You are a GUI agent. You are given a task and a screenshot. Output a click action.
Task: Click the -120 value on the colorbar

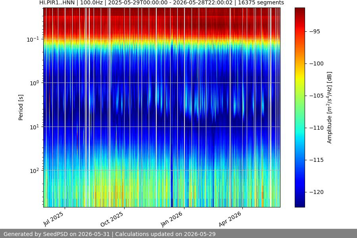pos(317,192)
